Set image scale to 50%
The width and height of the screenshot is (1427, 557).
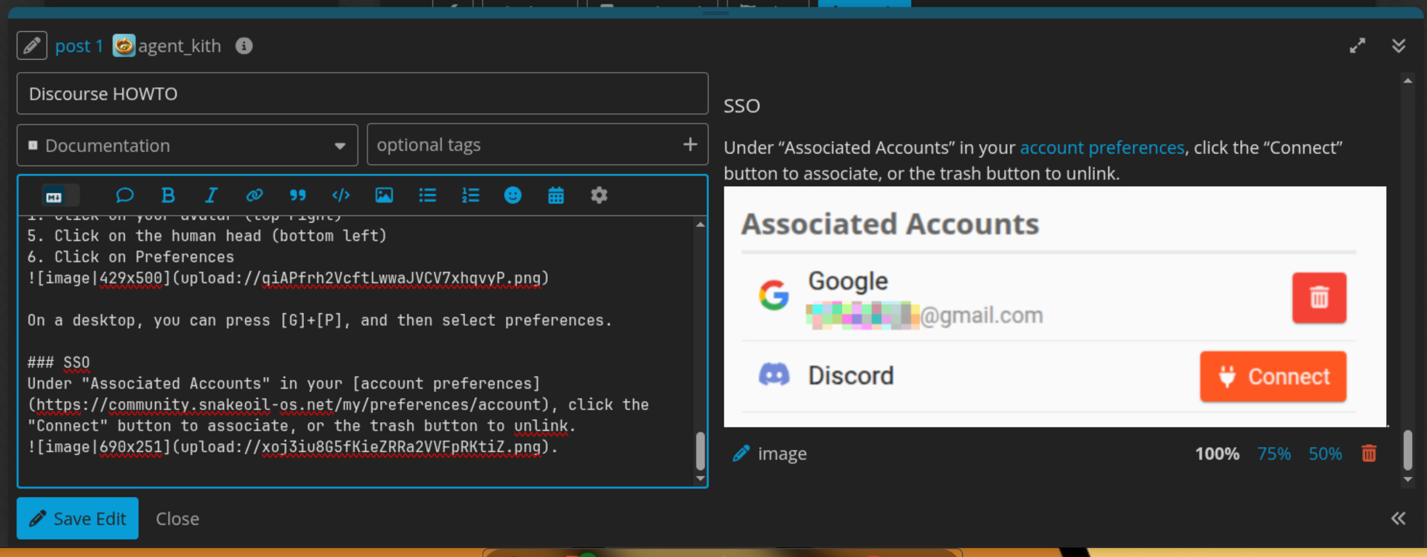coord(1325,454)
